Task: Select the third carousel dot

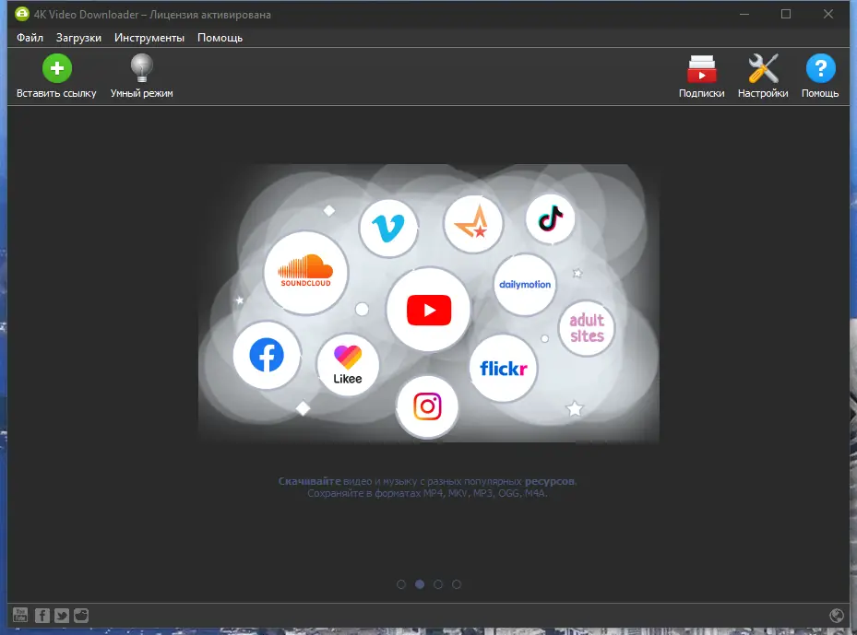Action: tap(438, 583)
